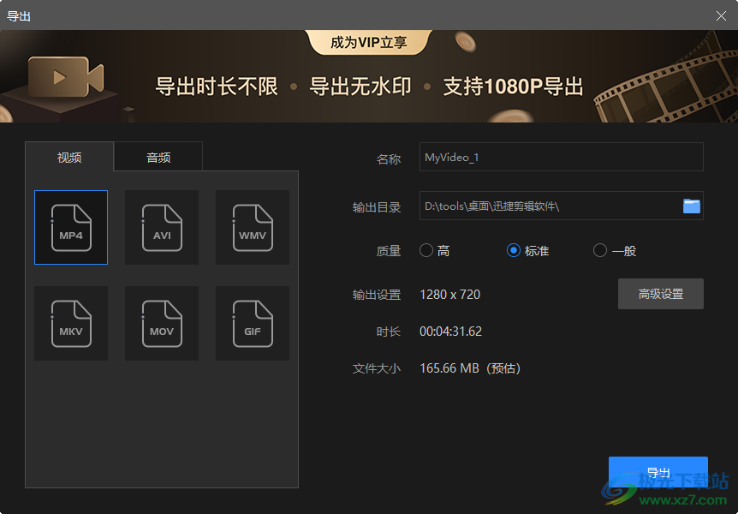Choose the MOV format icon

(161, 323)
